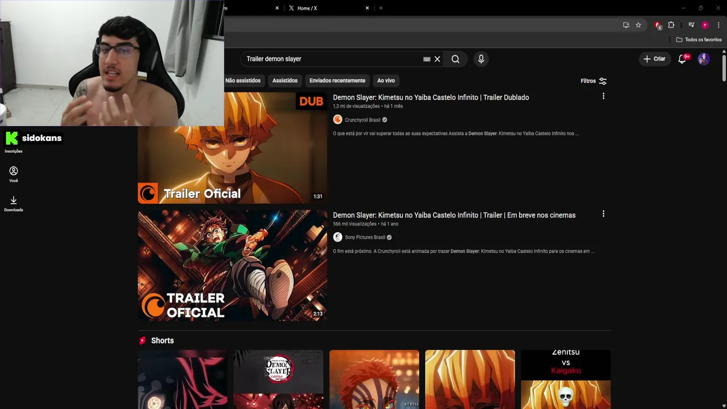This screenshot has width=727, height=409.
Task: Open the Trailer Em breve nos cinemas title link
Action: tap(454, 215)
